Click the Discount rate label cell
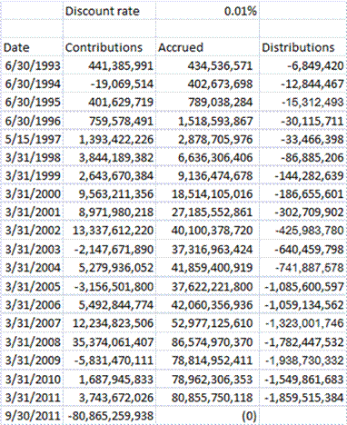Viewport: 347px width, 425px height. click(109, 11)
